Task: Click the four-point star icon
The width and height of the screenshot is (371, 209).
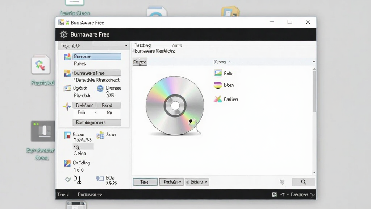Action: tap(67, 106)
